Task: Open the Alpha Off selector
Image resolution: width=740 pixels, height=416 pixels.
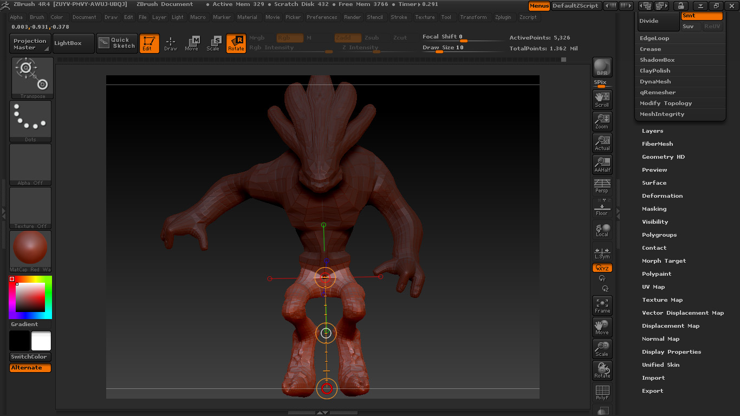Action: point(31,165)
